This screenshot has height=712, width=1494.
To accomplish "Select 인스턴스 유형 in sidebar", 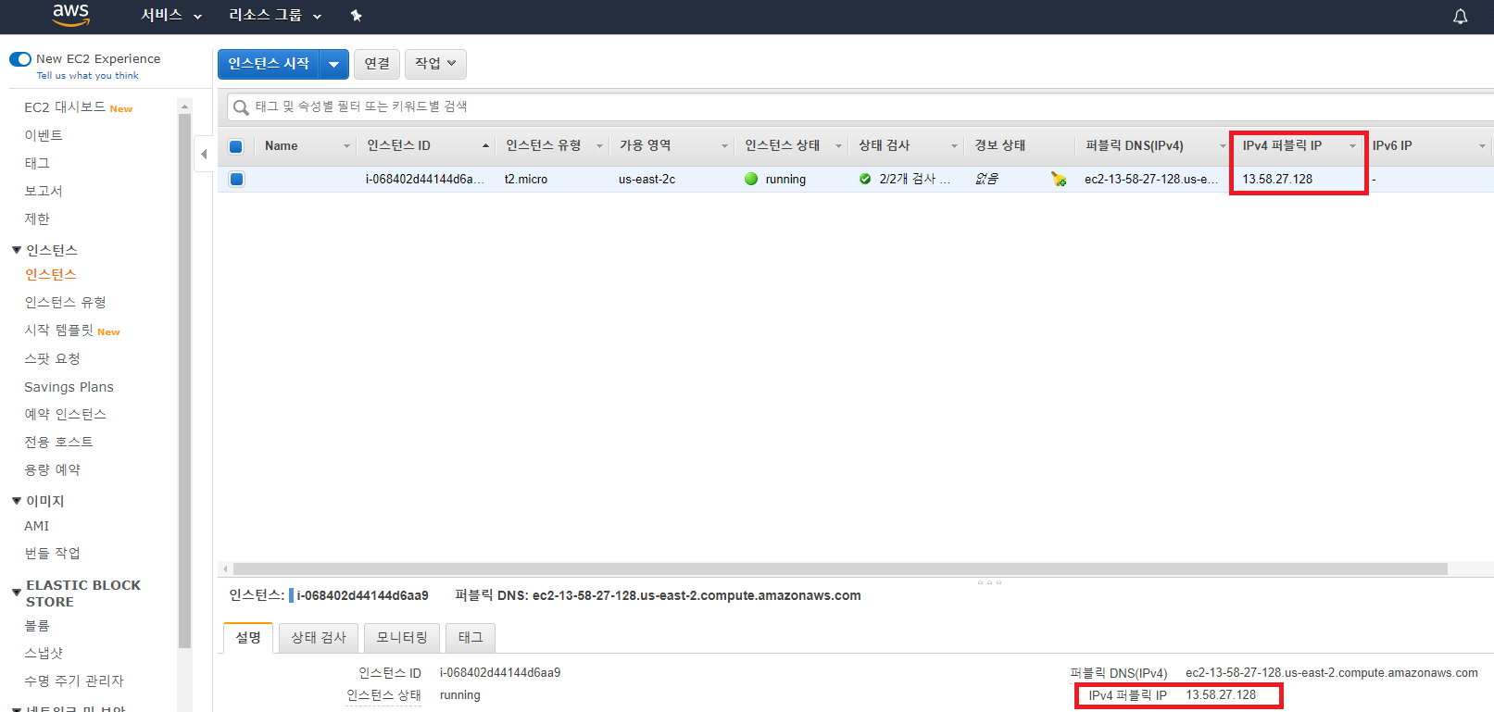I will pyautogui.click(x=65, y=302).
